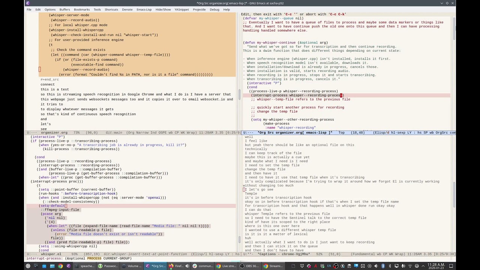
Task: Open the Emacs-Lisp menu
Action: click(x=144, y=9)
